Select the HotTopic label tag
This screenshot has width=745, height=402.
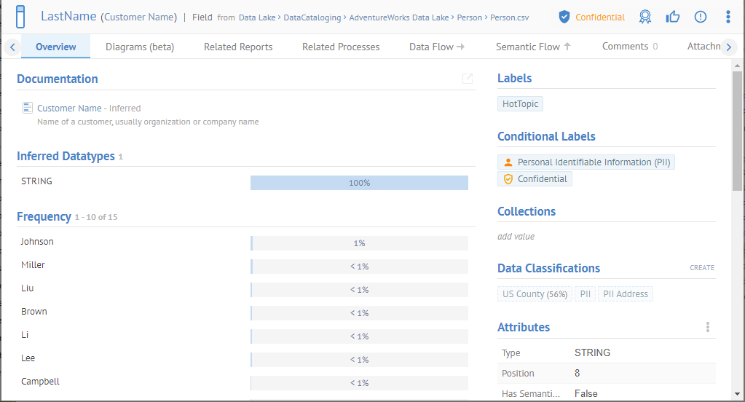(520, 104)
